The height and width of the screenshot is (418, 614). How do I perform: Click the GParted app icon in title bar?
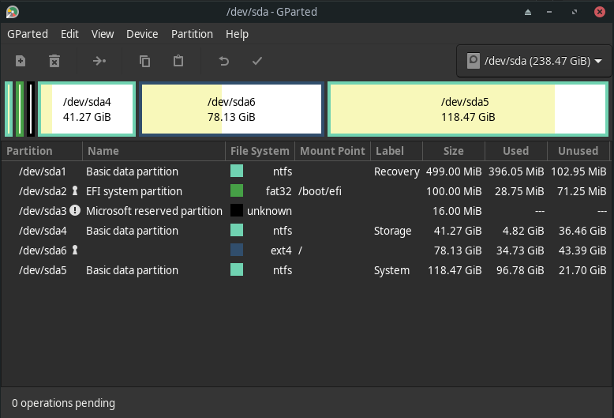click(12, 12)
